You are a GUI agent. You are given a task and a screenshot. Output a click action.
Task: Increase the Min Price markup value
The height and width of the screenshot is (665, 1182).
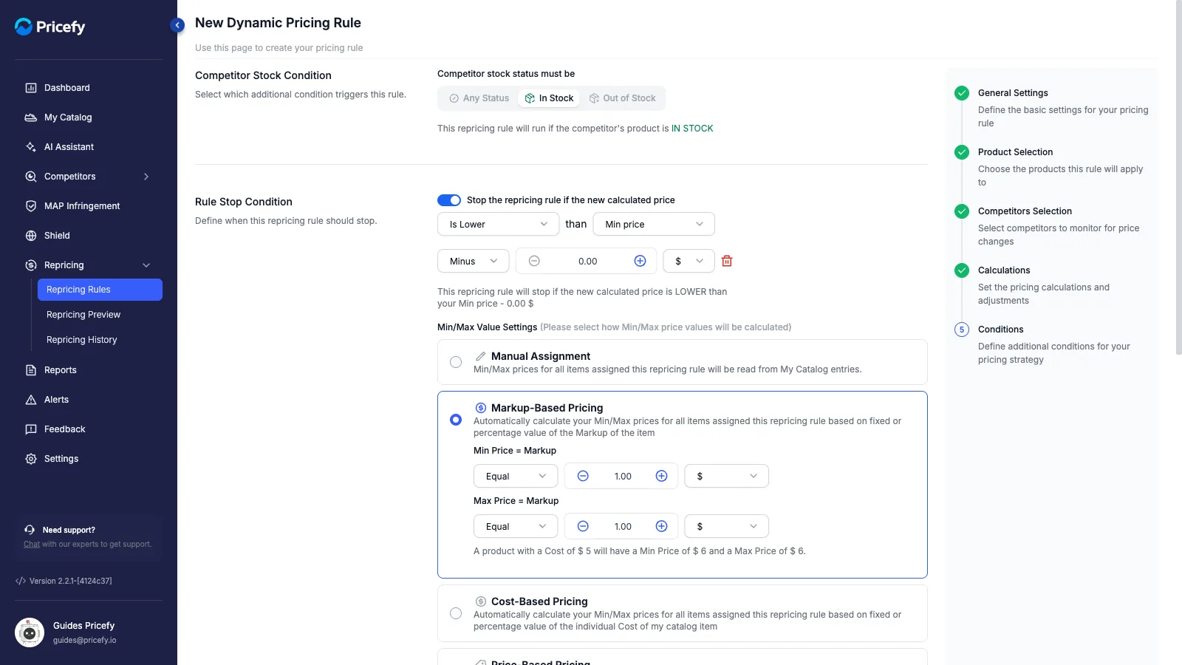[662, 476]
